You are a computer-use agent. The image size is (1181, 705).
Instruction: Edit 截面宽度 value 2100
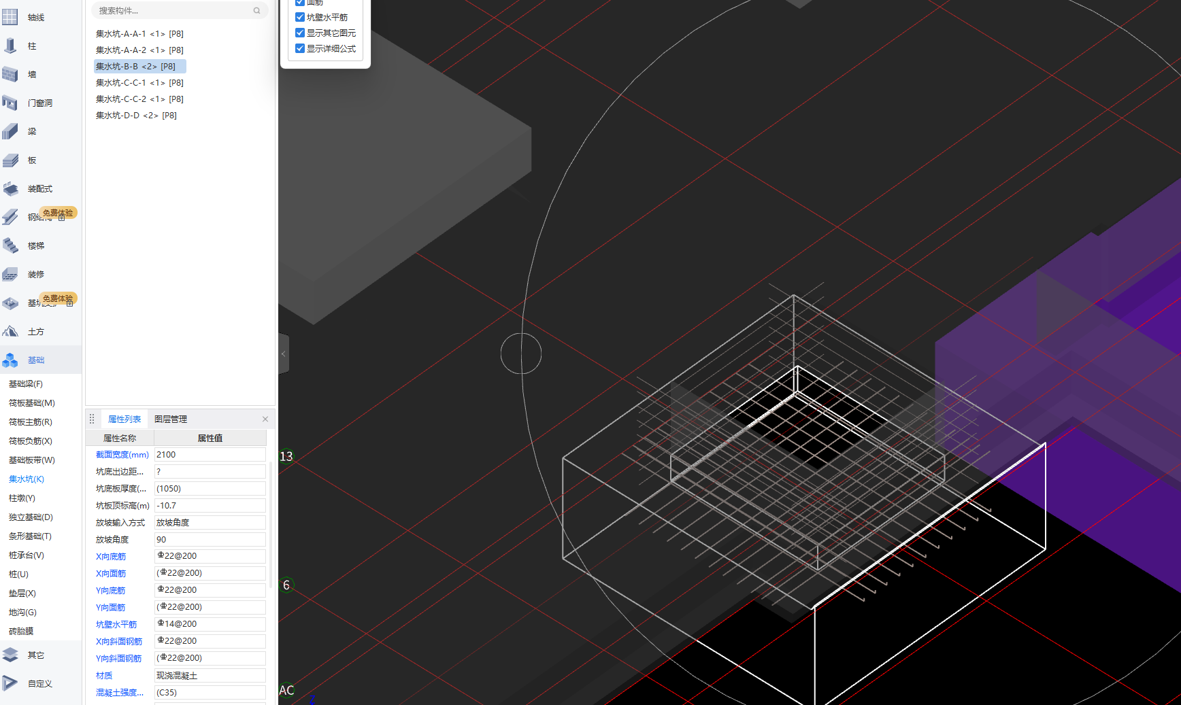[210, 455]
